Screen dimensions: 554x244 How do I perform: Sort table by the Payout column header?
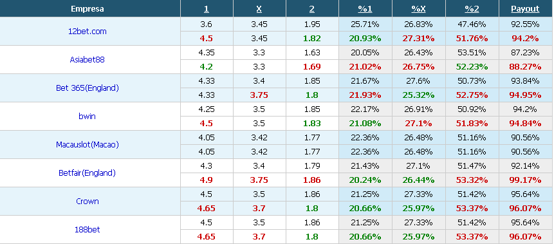click(x=525, y=9)
